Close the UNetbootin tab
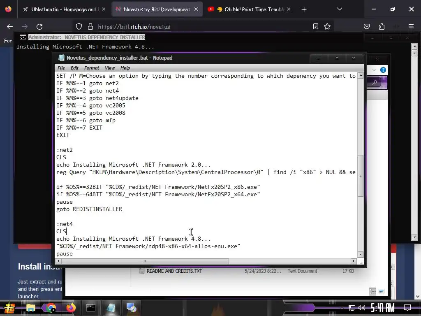The height and width of the screenshot is (316, 421). 104,9
